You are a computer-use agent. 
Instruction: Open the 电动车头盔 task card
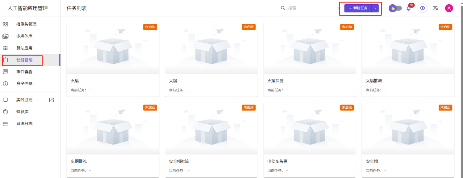click(309, 140)
